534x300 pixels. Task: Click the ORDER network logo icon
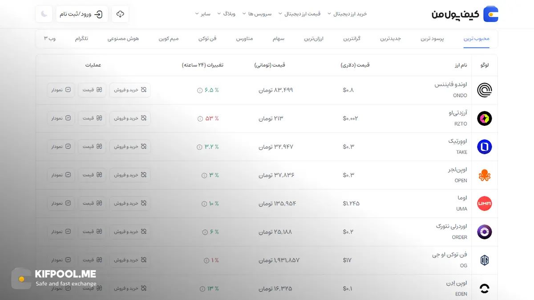484,232
